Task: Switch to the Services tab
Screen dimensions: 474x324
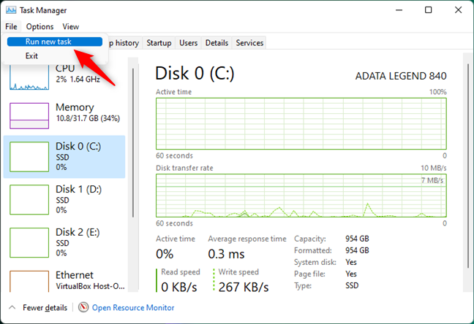Action: coord(249,43)
